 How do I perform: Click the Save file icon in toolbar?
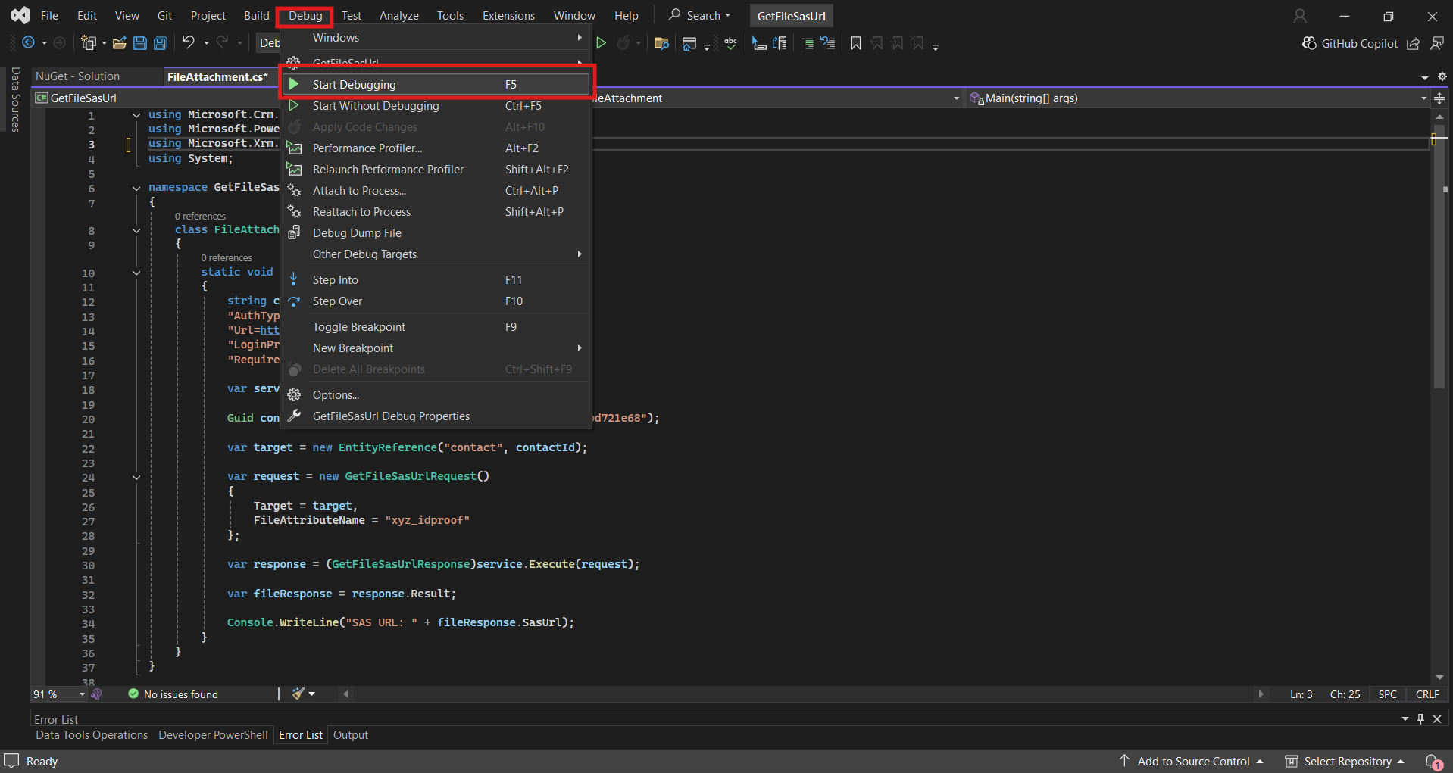[140, 43]
